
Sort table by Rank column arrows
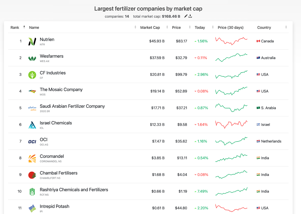24,27
